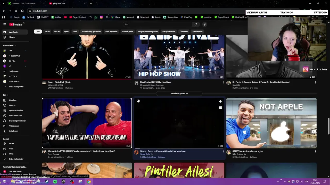The height and width of the screenshot is (185, 330).
Task: Open more options for Manifestival 2025 video
Action: (223, 82)
